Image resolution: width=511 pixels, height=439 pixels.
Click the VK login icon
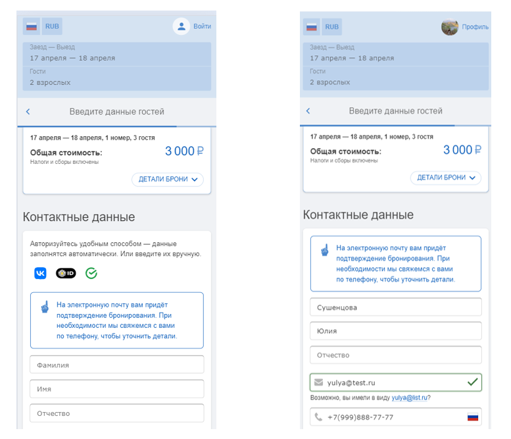click(x=40, y=273)
